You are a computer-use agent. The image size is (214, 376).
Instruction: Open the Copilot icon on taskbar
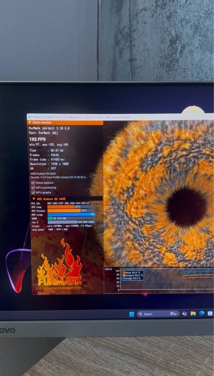tap(184, 313)
